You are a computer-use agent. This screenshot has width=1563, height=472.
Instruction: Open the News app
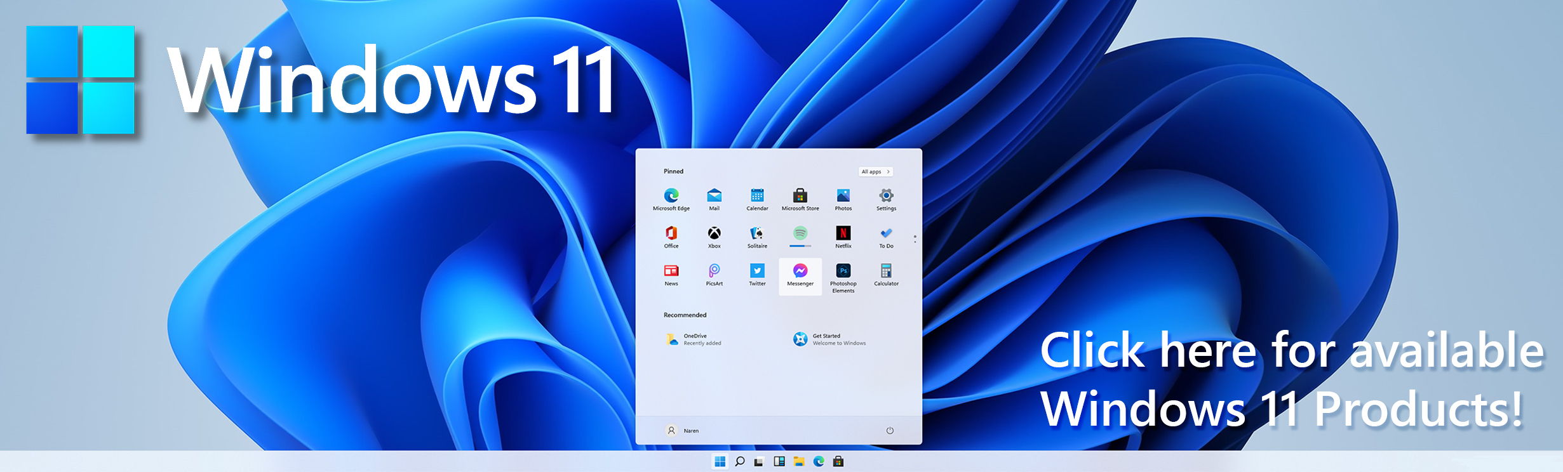tap(671, 275)
